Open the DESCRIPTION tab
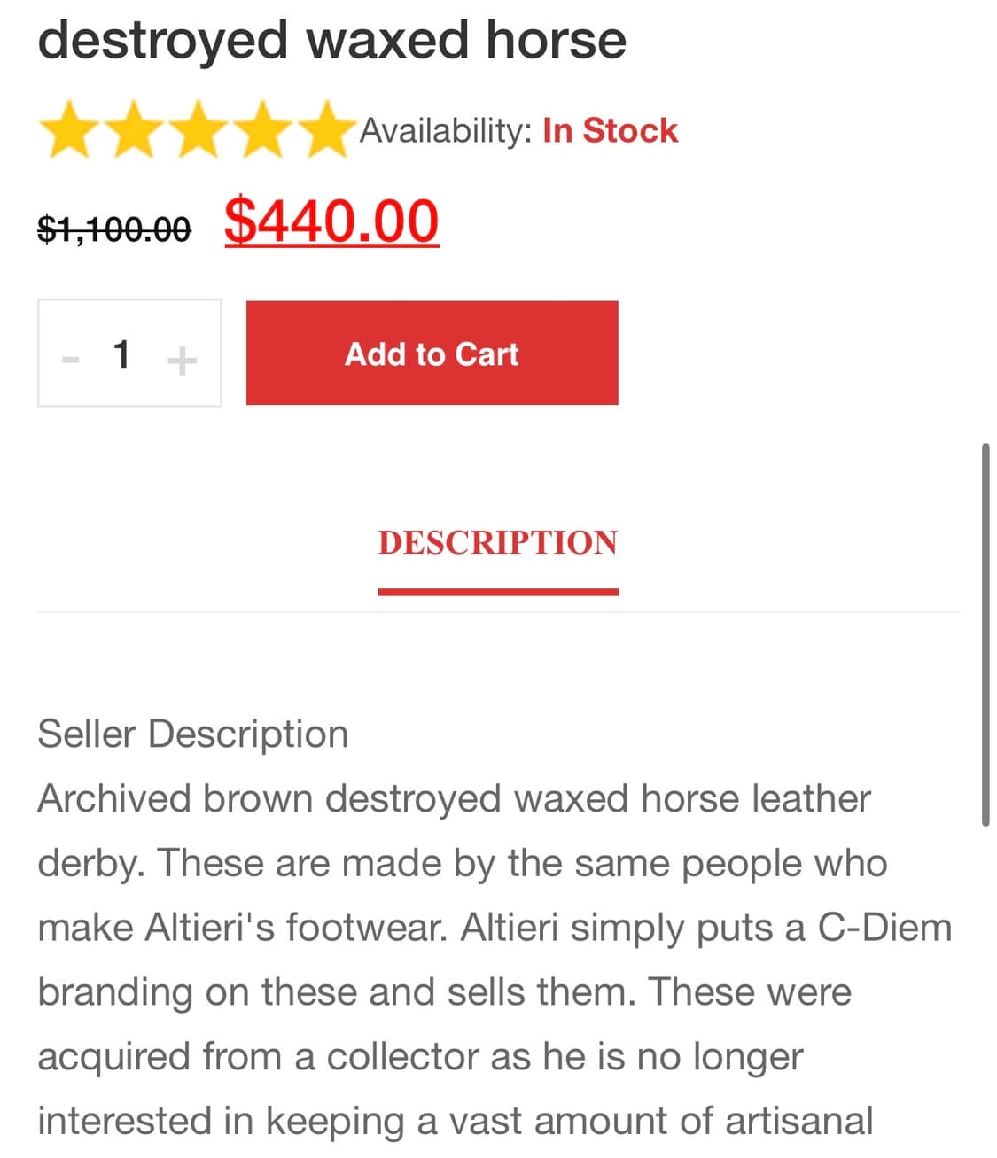997x1158 pixels. coord(498,543)
